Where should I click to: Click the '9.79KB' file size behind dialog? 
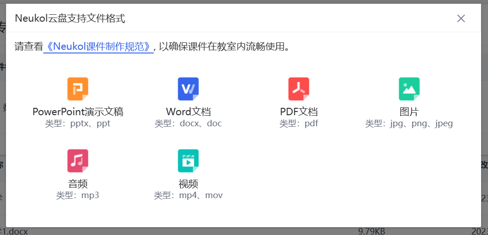(x=372, y=231)
